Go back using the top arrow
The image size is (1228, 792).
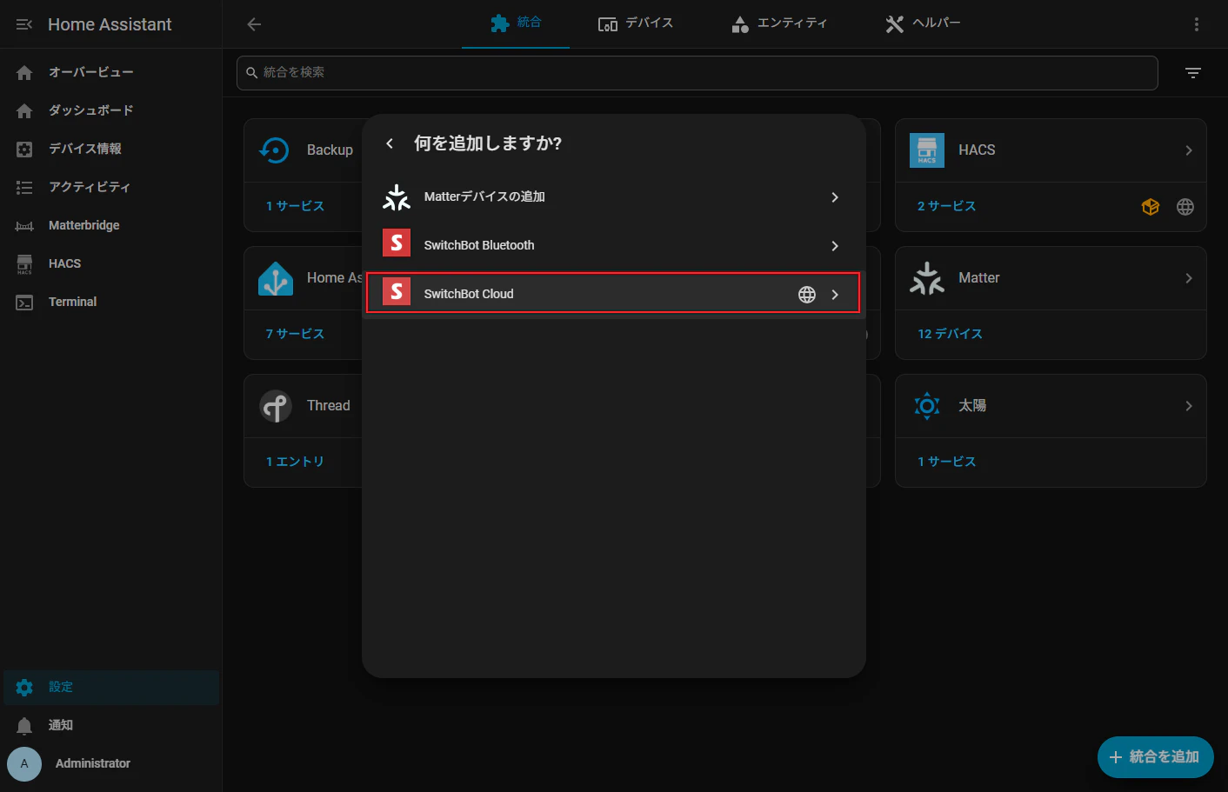[x=254, y=24]
